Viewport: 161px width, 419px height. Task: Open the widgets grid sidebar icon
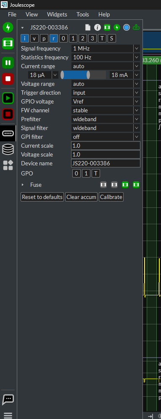tap(8, 165)
